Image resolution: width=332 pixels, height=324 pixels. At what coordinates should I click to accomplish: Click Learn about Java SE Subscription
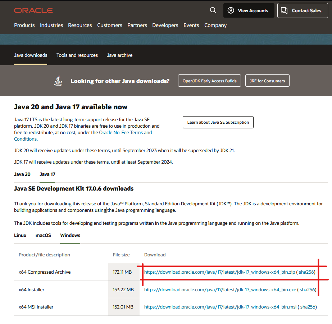coord(218,122)
